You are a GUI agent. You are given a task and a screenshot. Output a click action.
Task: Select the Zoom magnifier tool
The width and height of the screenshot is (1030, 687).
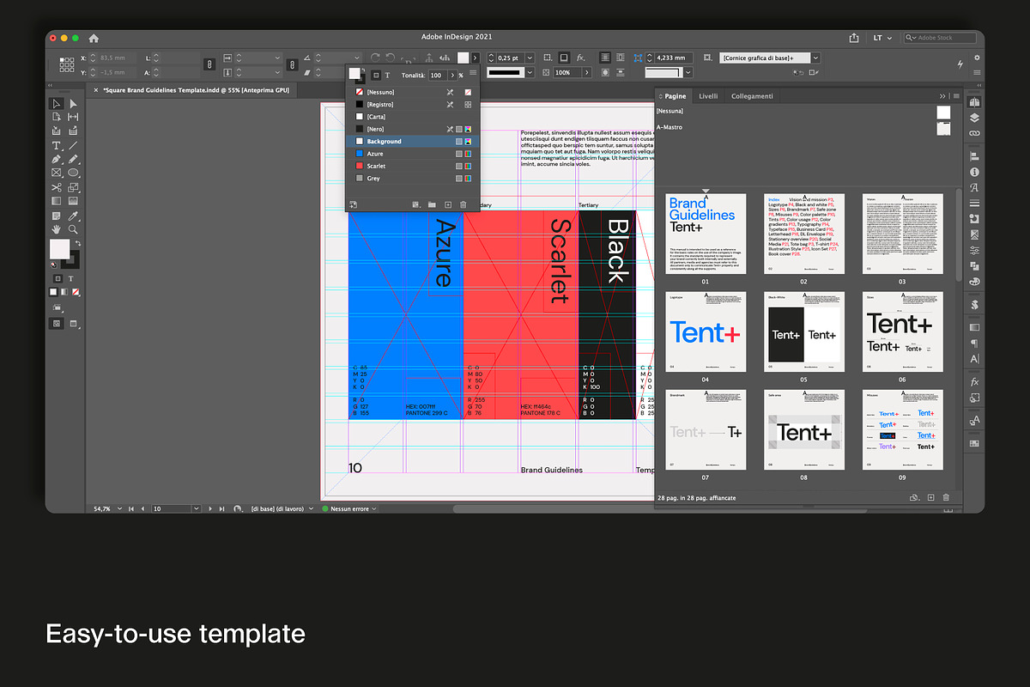tap(74, 229)
